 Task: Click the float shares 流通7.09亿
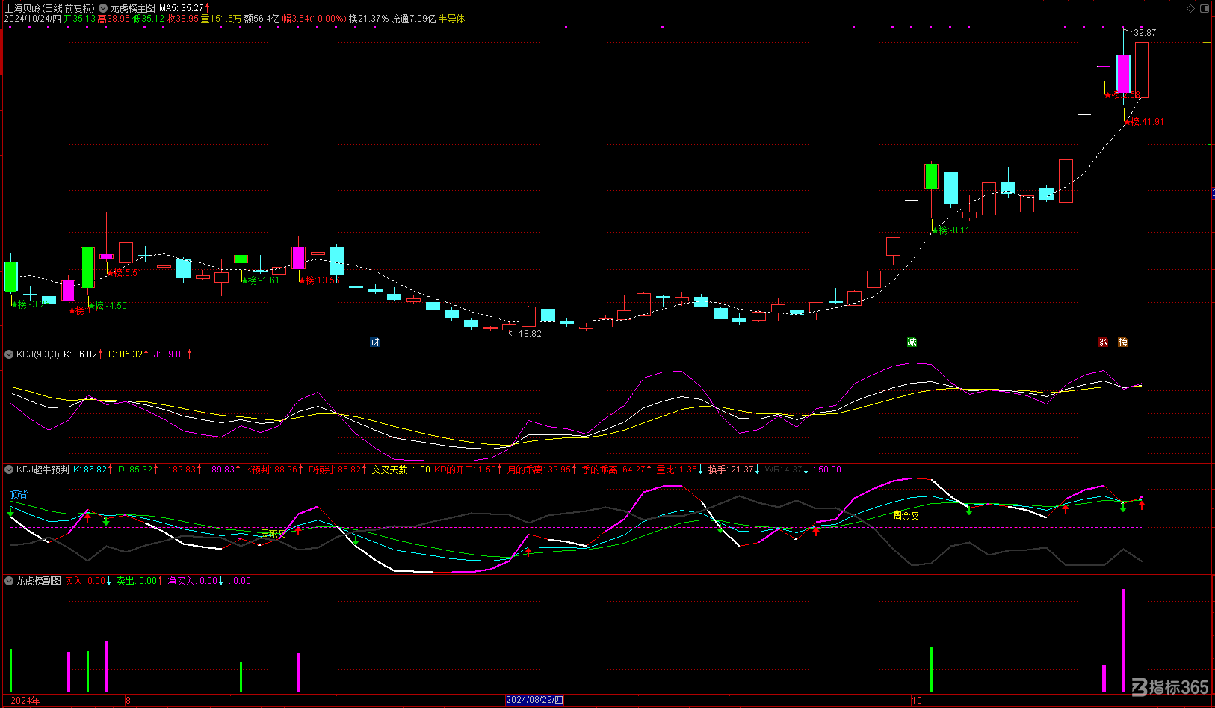[413, 19]
